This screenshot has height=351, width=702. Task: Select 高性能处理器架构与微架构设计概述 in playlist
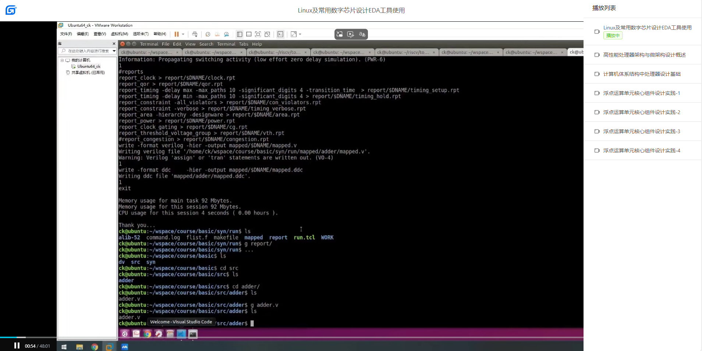(644, 55)
